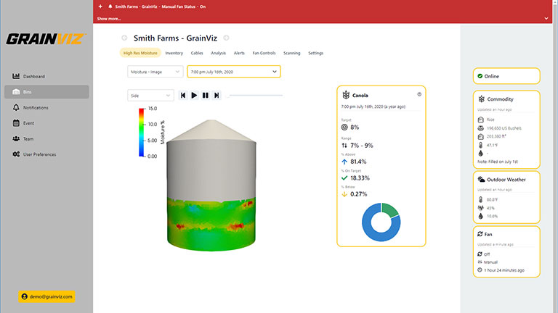Click the Online status card

click(x=506, y=76)
